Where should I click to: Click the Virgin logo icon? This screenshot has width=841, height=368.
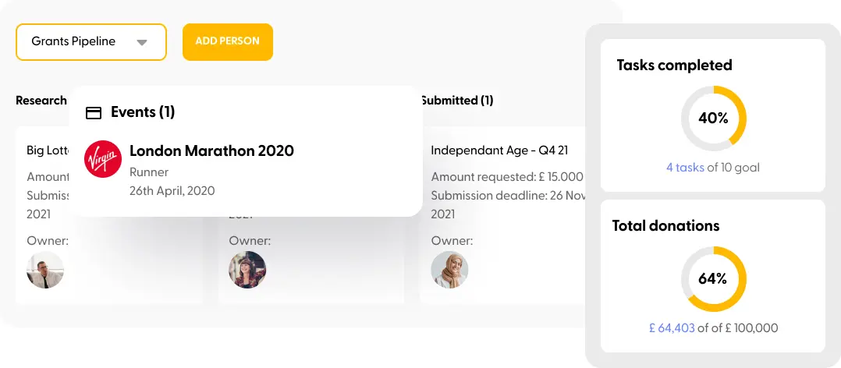103,159
